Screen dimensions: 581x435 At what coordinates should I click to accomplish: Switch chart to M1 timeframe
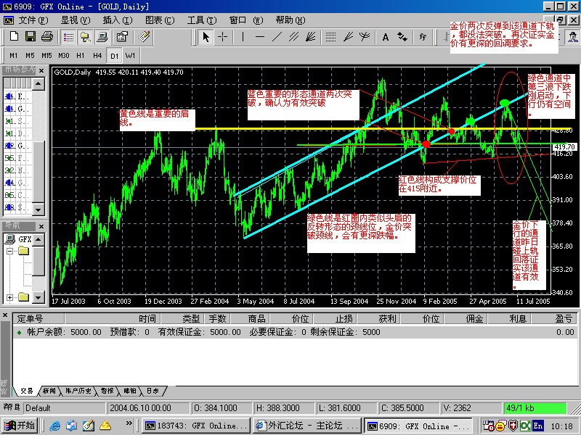[14, 56]
